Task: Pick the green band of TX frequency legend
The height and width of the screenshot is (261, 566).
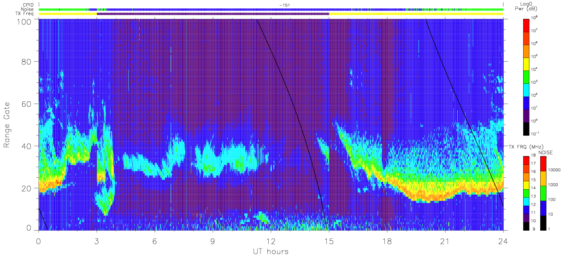Action: tap(526, 194)
